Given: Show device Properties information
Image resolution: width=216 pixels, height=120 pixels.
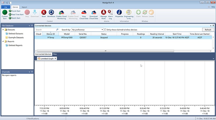Looking at the screenshot, I should [x=119, y=12].
